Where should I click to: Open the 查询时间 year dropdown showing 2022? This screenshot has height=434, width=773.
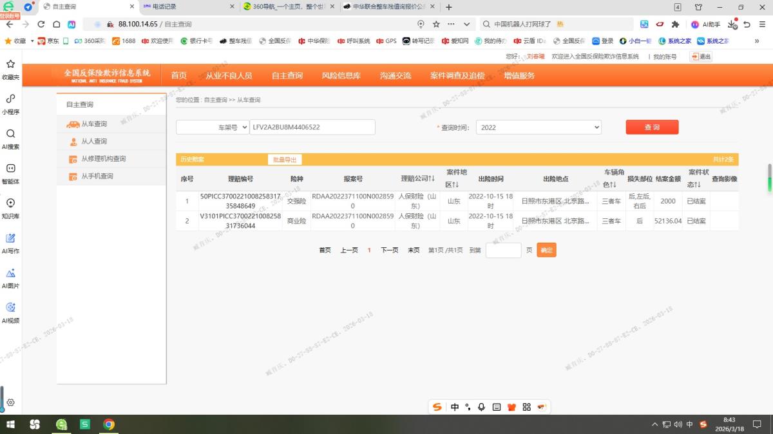[539, 127]
